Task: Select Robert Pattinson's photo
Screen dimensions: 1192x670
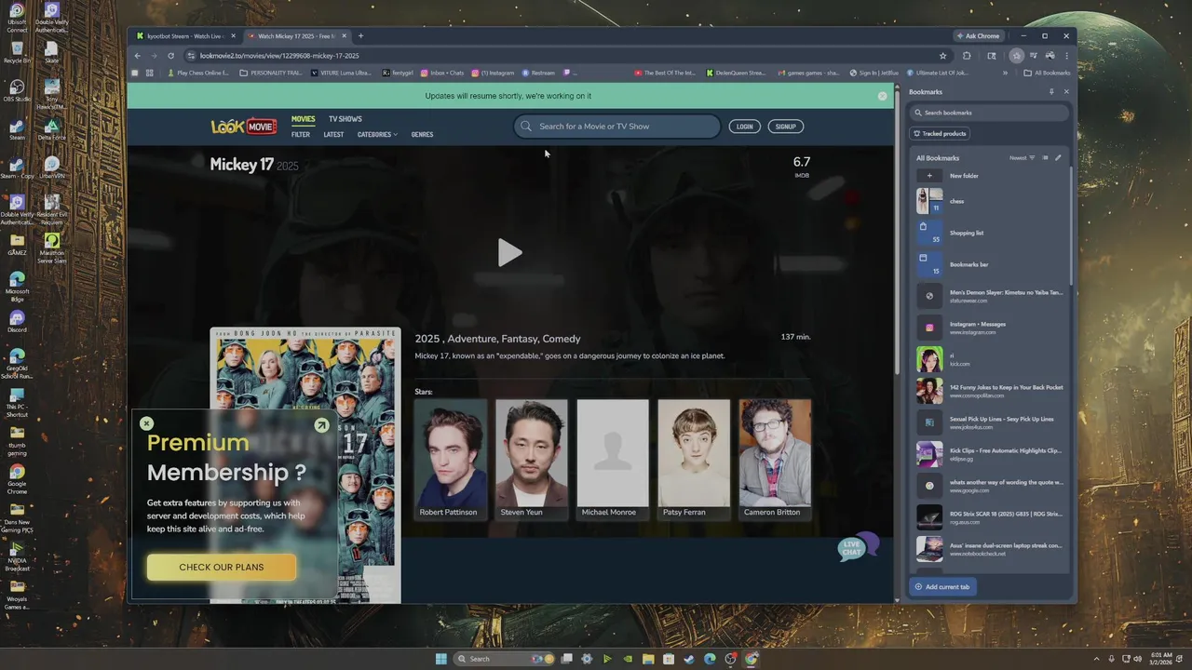Action: click(x=451, y=452)
